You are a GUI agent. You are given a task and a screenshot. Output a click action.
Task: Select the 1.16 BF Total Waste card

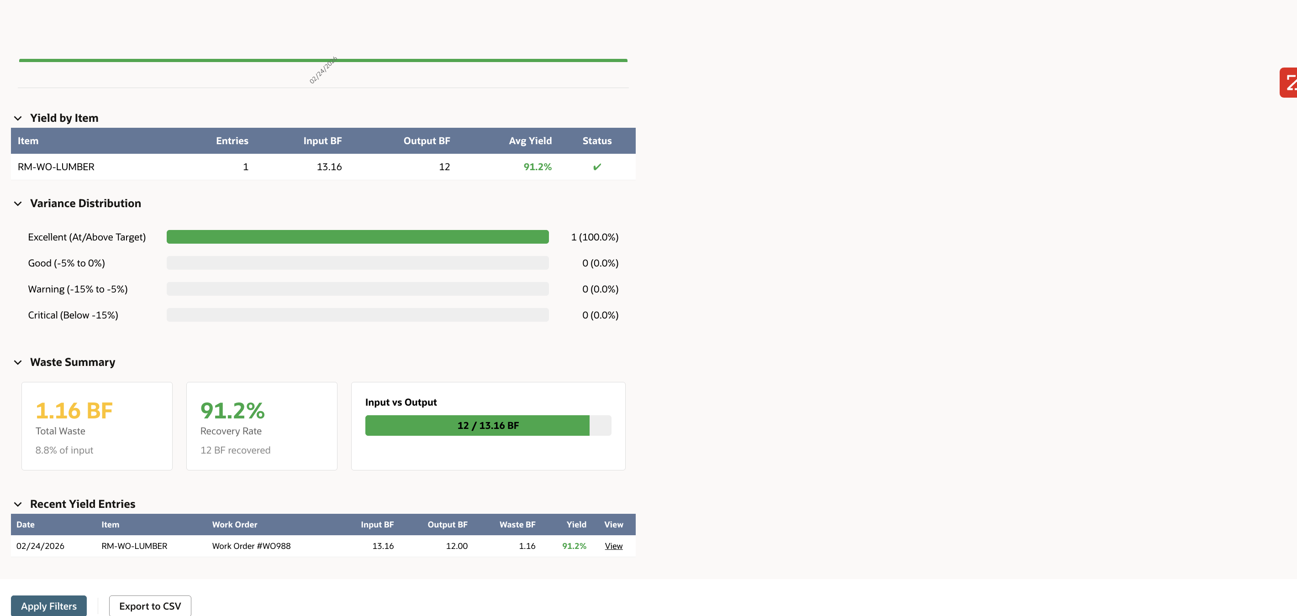tap(97, 426)
